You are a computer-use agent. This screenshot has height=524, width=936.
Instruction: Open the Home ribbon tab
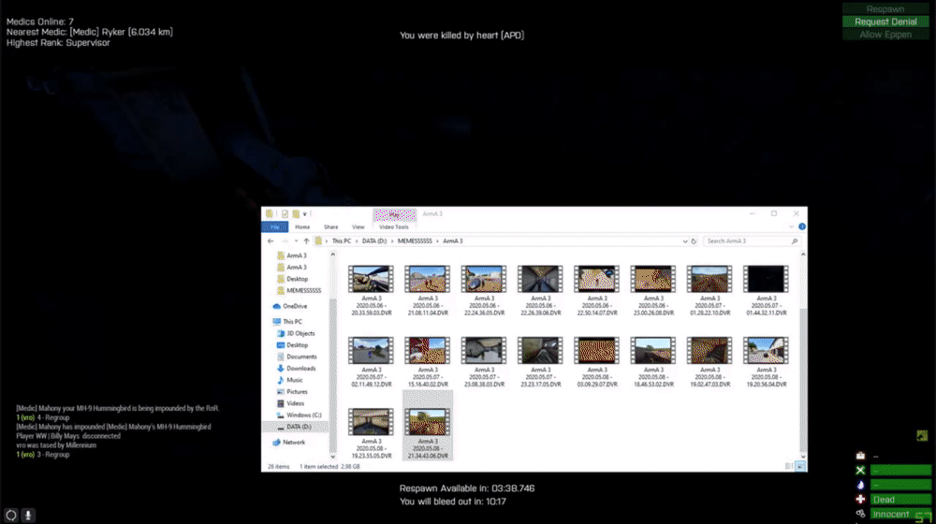pos(302,226)
